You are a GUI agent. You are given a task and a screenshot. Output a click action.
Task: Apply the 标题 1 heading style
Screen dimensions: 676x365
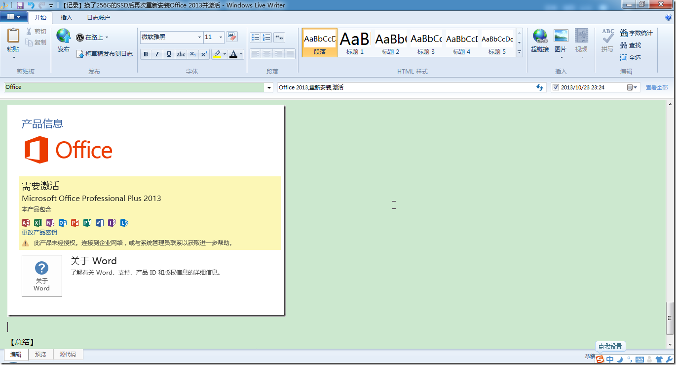(355, 42)
